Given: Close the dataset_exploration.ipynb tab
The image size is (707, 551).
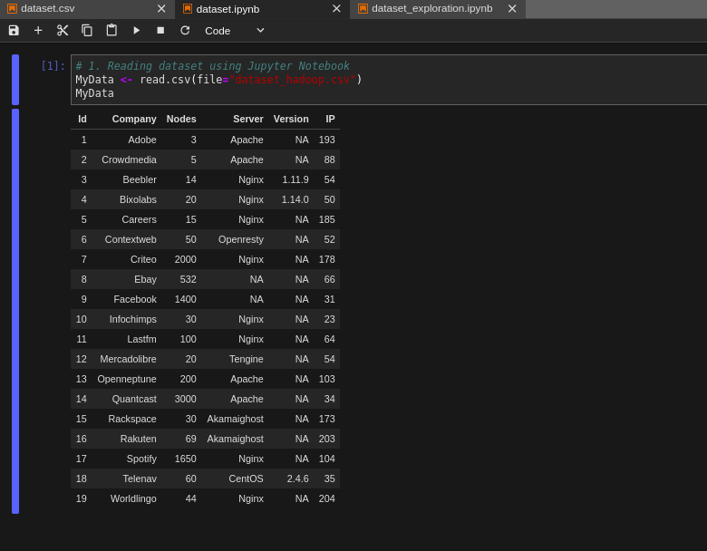Looking at the screenshot, I should 512,8.
